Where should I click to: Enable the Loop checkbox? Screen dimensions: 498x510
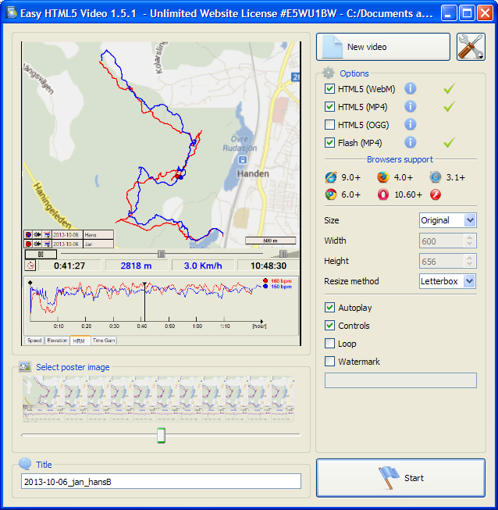point(329,343)
